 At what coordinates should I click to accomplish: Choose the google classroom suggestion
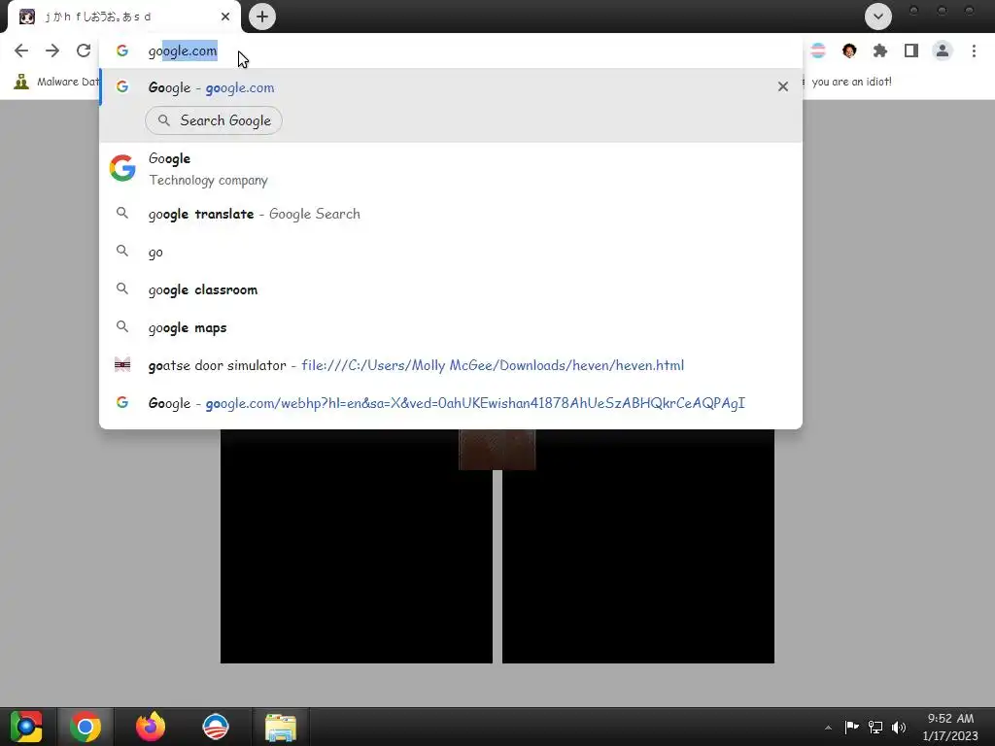point(451,289)
